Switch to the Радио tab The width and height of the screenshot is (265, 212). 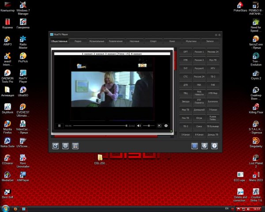point(78,41)
